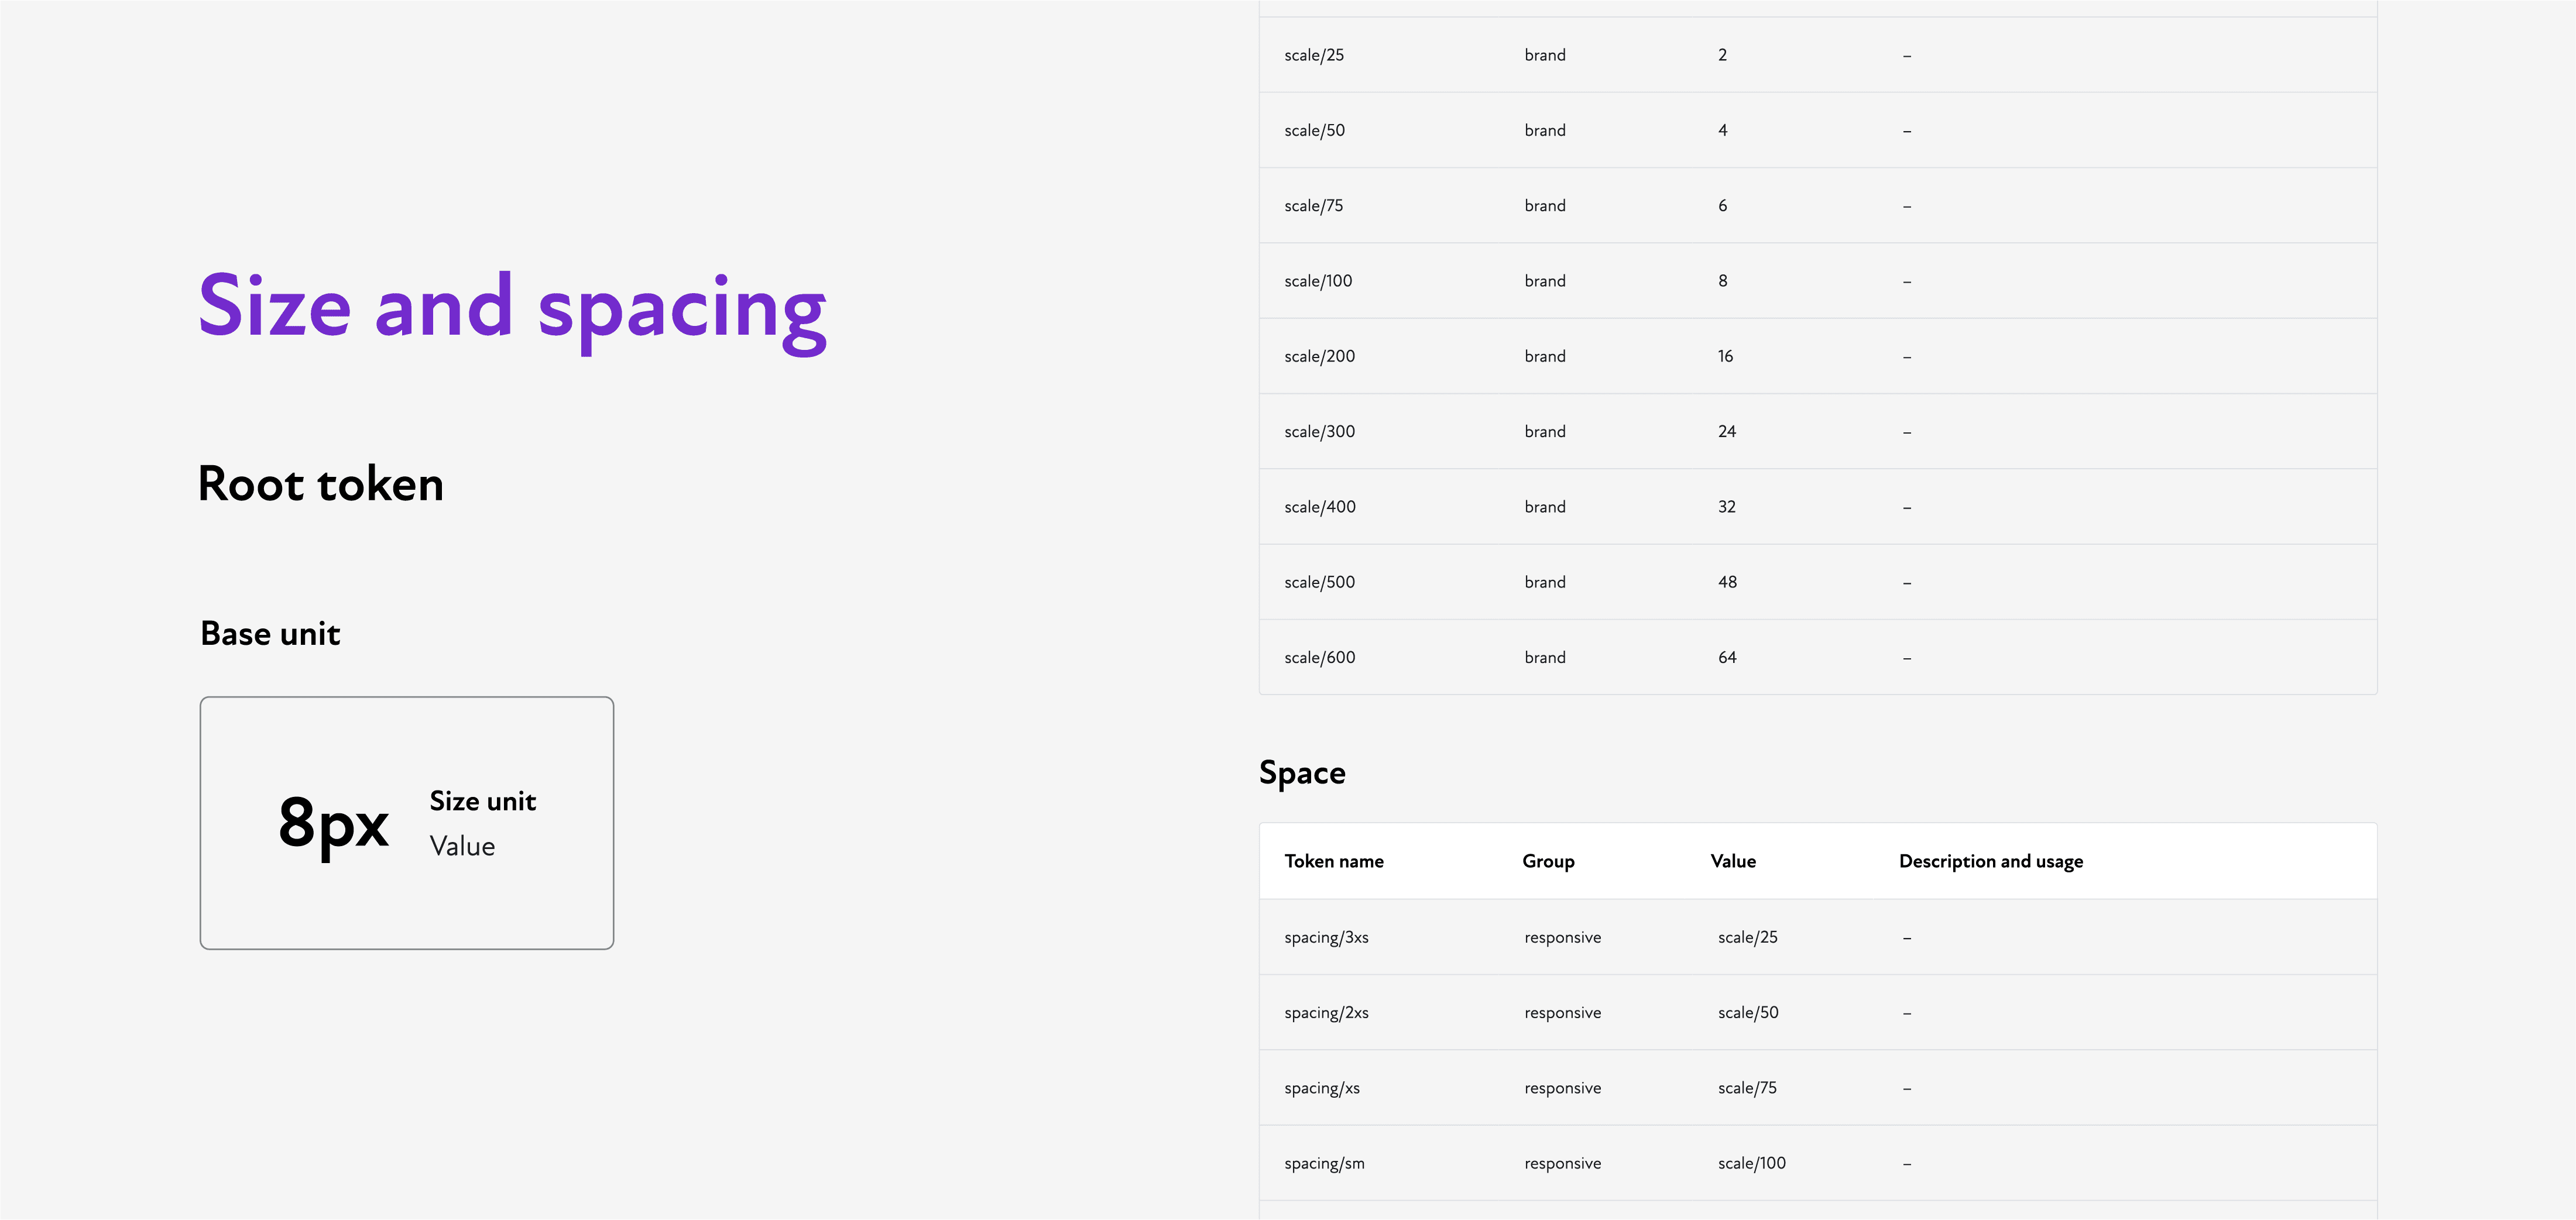Select the scale/100 token name
The width and height of the screenshot is (2576, 1220).
click(1317, 281)
